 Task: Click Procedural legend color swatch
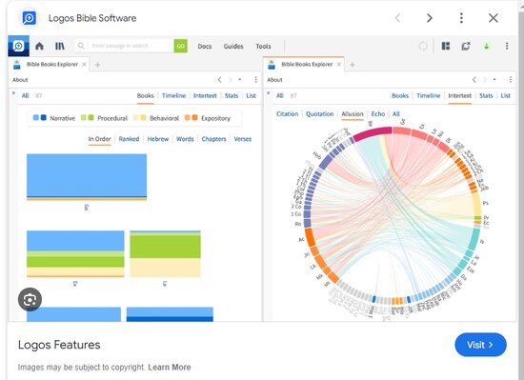point(88,117)
